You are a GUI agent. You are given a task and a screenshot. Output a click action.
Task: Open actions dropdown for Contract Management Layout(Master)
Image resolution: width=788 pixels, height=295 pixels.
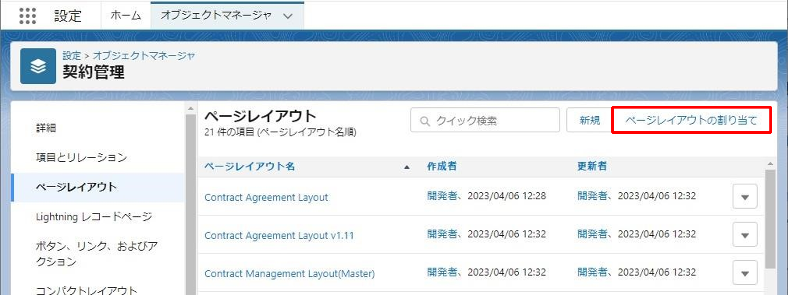click(x=744, y=273)
